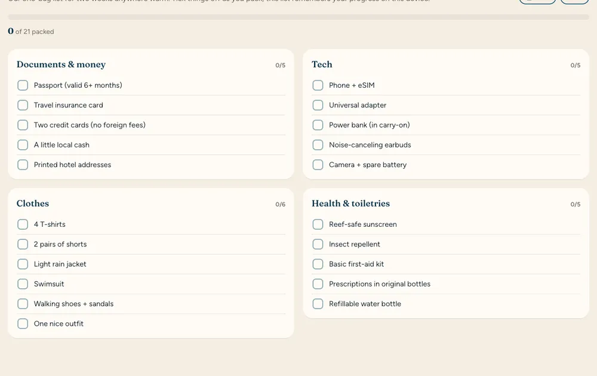Tick the 4 T-shirts checkbox
The image size is (597, 376).
tap(23, 224)
